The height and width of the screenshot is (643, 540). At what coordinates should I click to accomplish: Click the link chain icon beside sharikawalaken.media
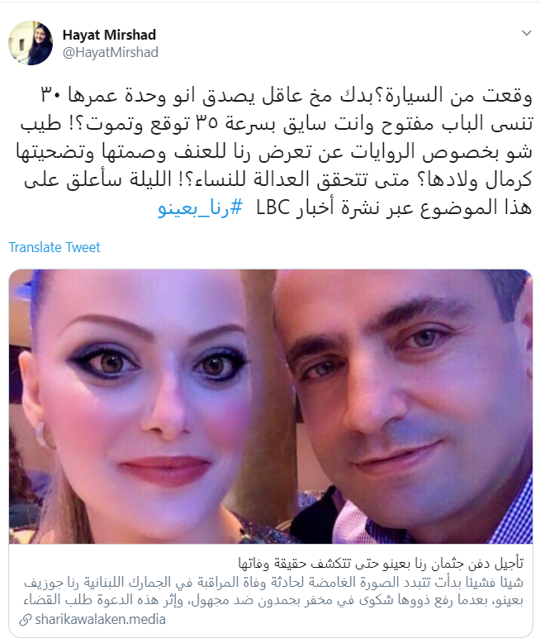pyautogui.click(x=26, y=620)
